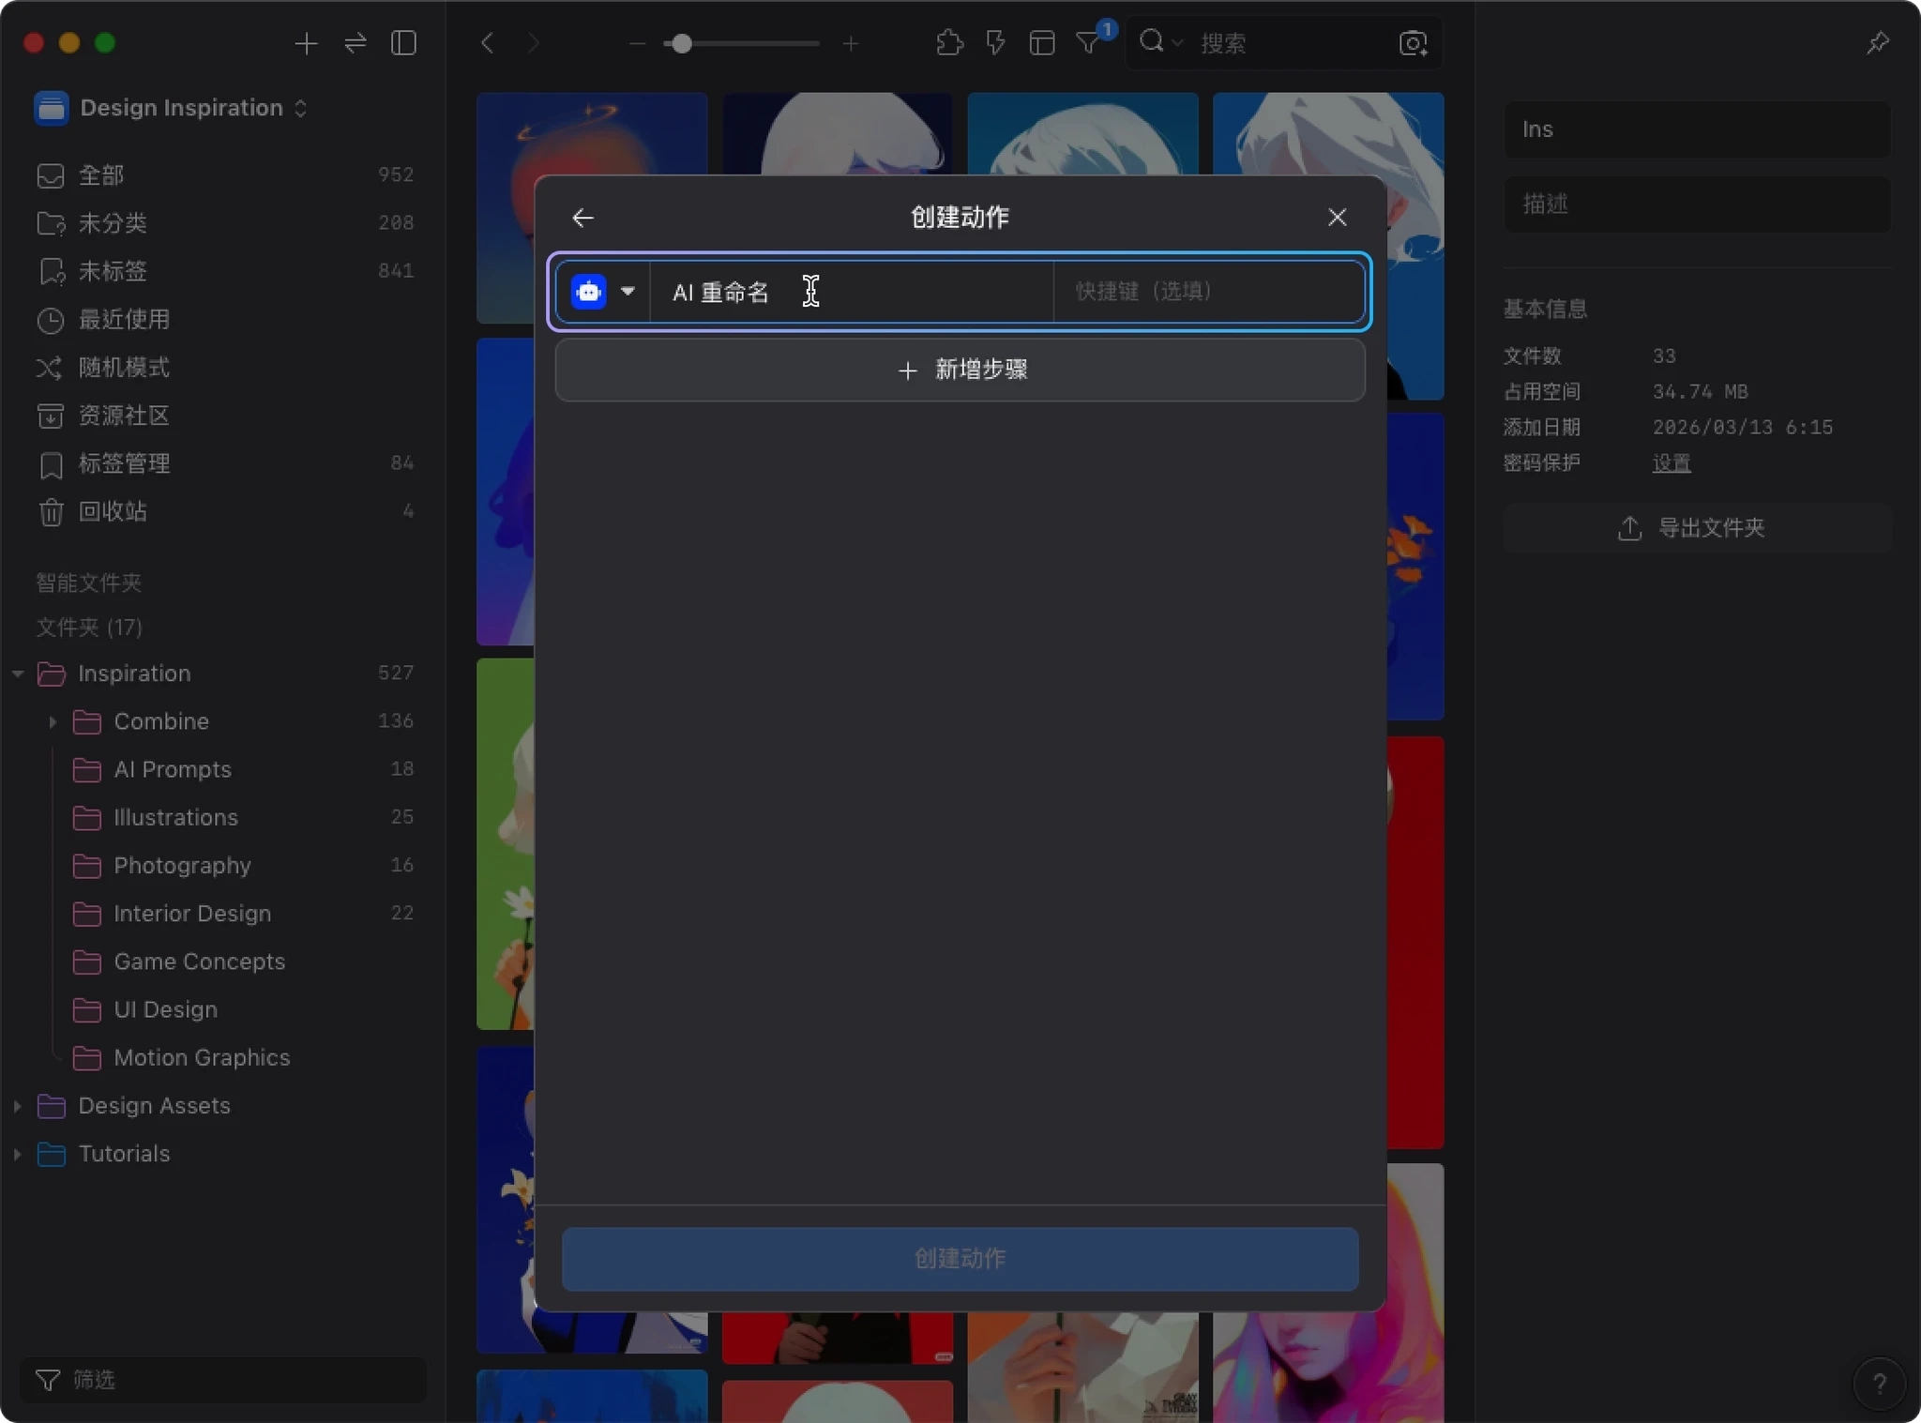Click the thumbnail zoom slider handle

[682, 43]
